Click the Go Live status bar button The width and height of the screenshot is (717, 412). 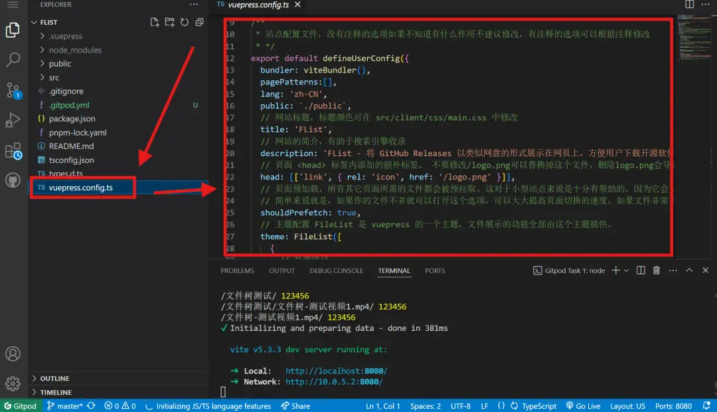pyautogui.click(x=583, y=406)
